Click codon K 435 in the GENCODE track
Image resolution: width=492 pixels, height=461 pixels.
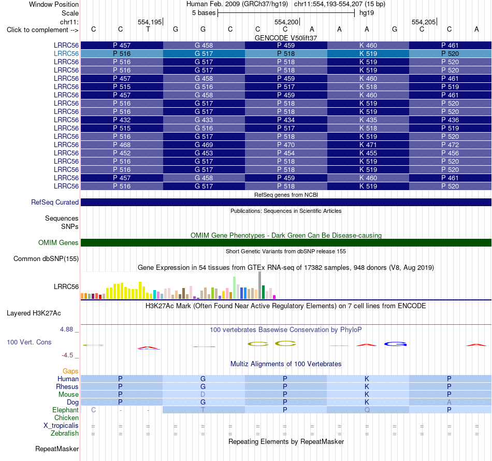click(368, 120)
